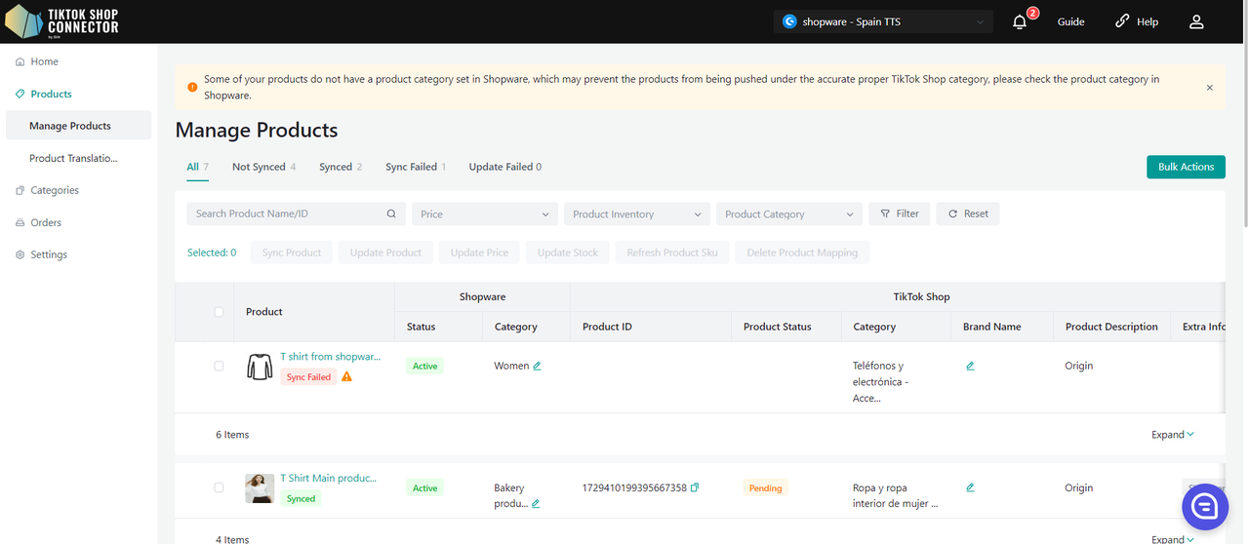Screen dimensions: 1249x544
Task: Click the Bulk Actions button
Action: [1186, 167]
